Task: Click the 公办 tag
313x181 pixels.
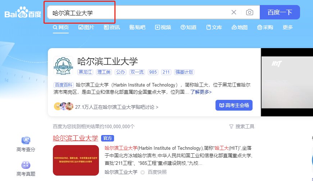Action: [x=121, y=72]
